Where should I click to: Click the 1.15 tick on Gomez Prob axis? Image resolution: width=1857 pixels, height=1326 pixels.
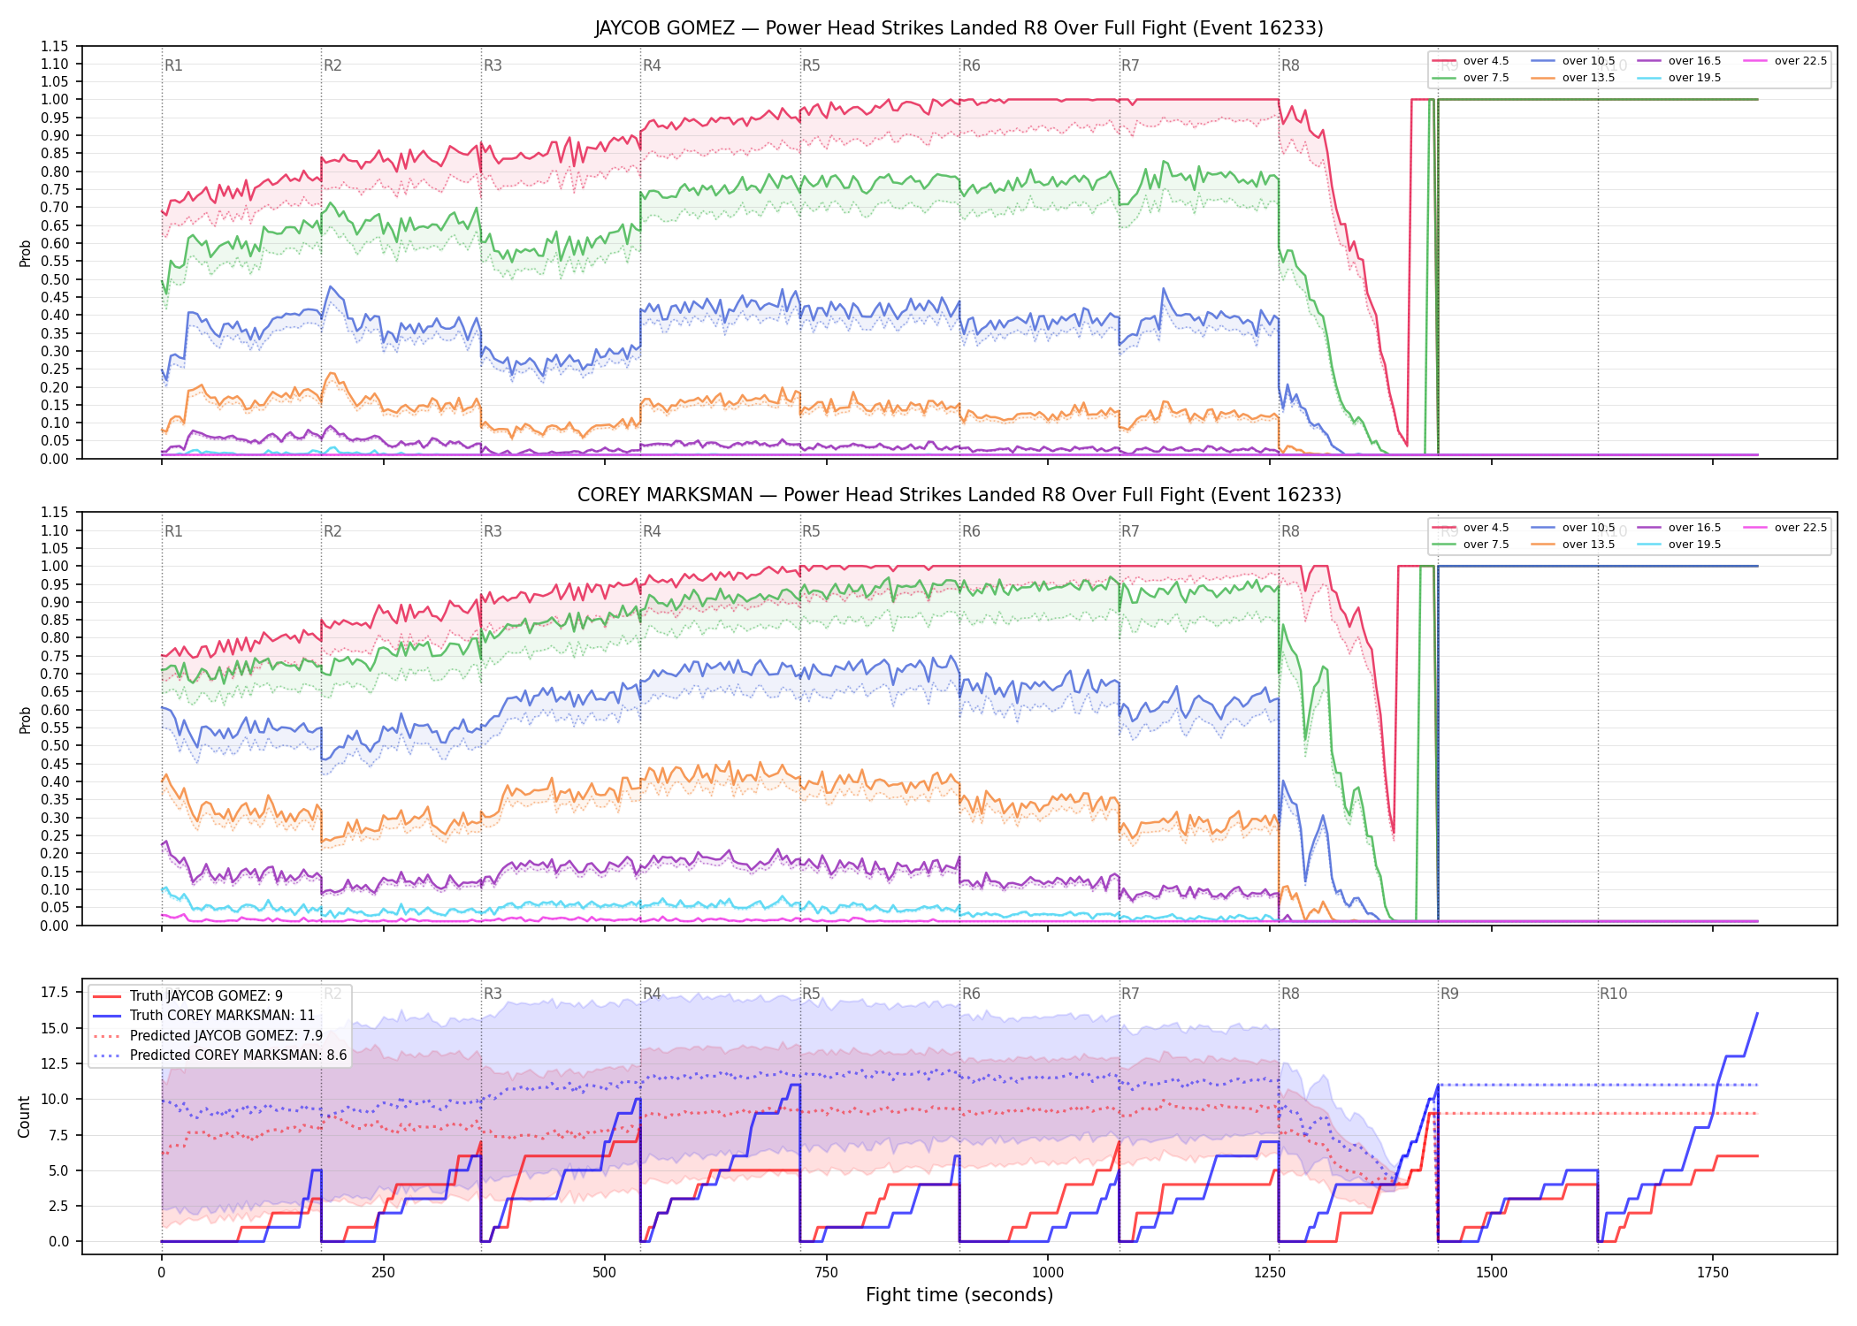coord(55,46)
